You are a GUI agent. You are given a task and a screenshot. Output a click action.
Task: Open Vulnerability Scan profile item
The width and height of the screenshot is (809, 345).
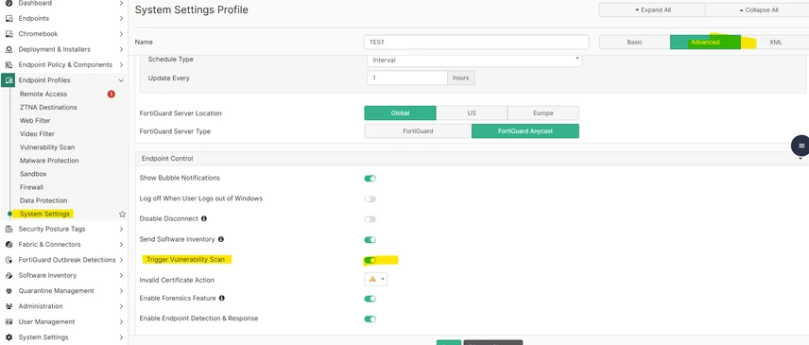click(47, 147)
